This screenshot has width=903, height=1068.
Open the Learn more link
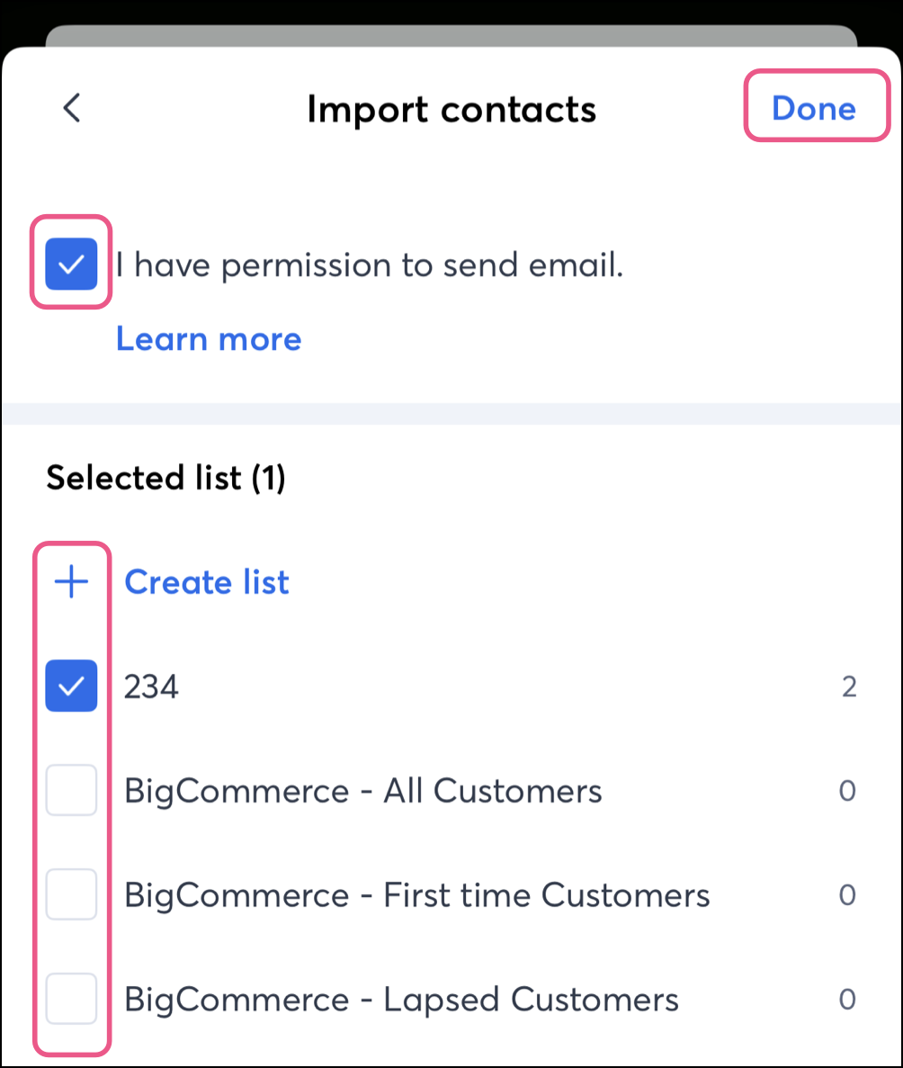click(209, 339)
